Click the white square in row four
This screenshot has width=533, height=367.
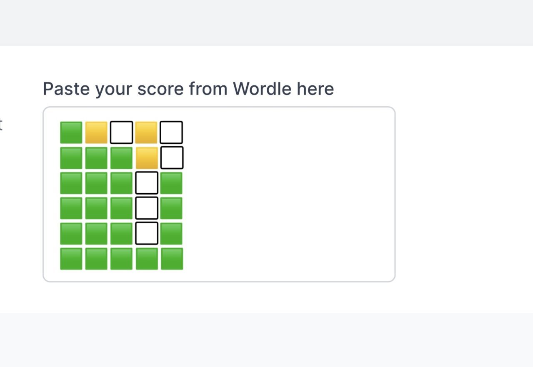147,208
